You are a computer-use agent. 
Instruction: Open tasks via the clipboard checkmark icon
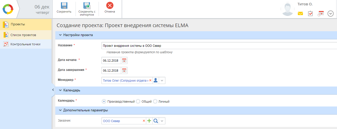click(x=310, y=14)
